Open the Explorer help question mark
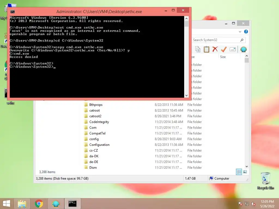This screenshot has width=279, height=209. tap(246, 32)
